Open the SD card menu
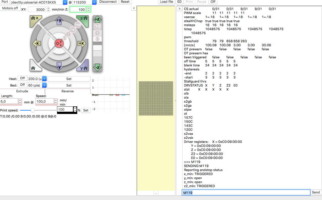322x200 pixels. pyautogui.click(x=179, y=2)
